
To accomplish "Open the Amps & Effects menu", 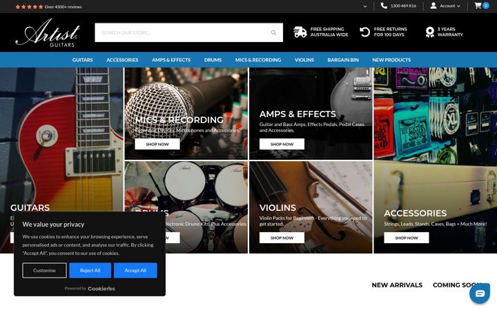I will coord(171,60).
